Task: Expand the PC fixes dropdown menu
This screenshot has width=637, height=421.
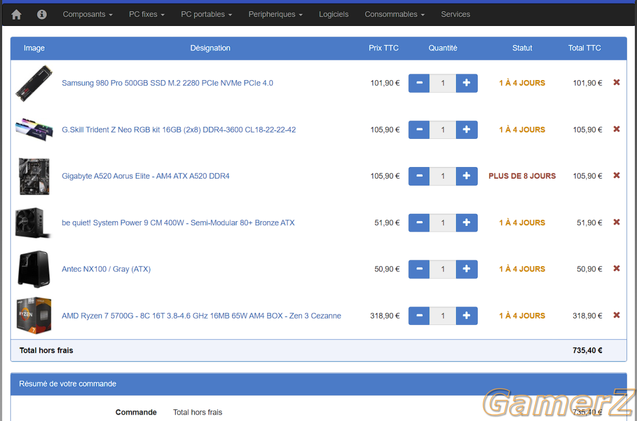Action: coord(147,14)
